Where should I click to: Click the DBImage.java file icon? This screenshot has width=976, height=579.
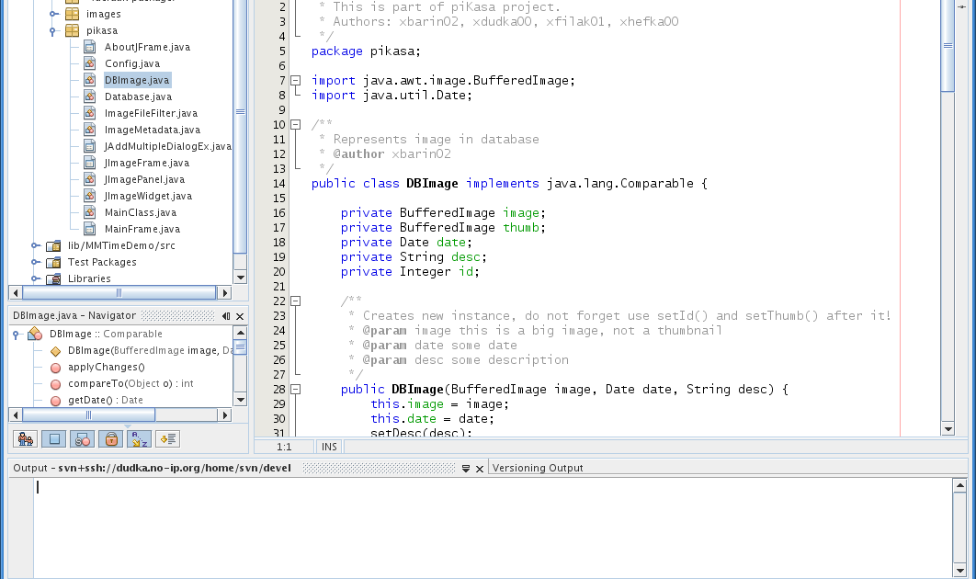89,79
